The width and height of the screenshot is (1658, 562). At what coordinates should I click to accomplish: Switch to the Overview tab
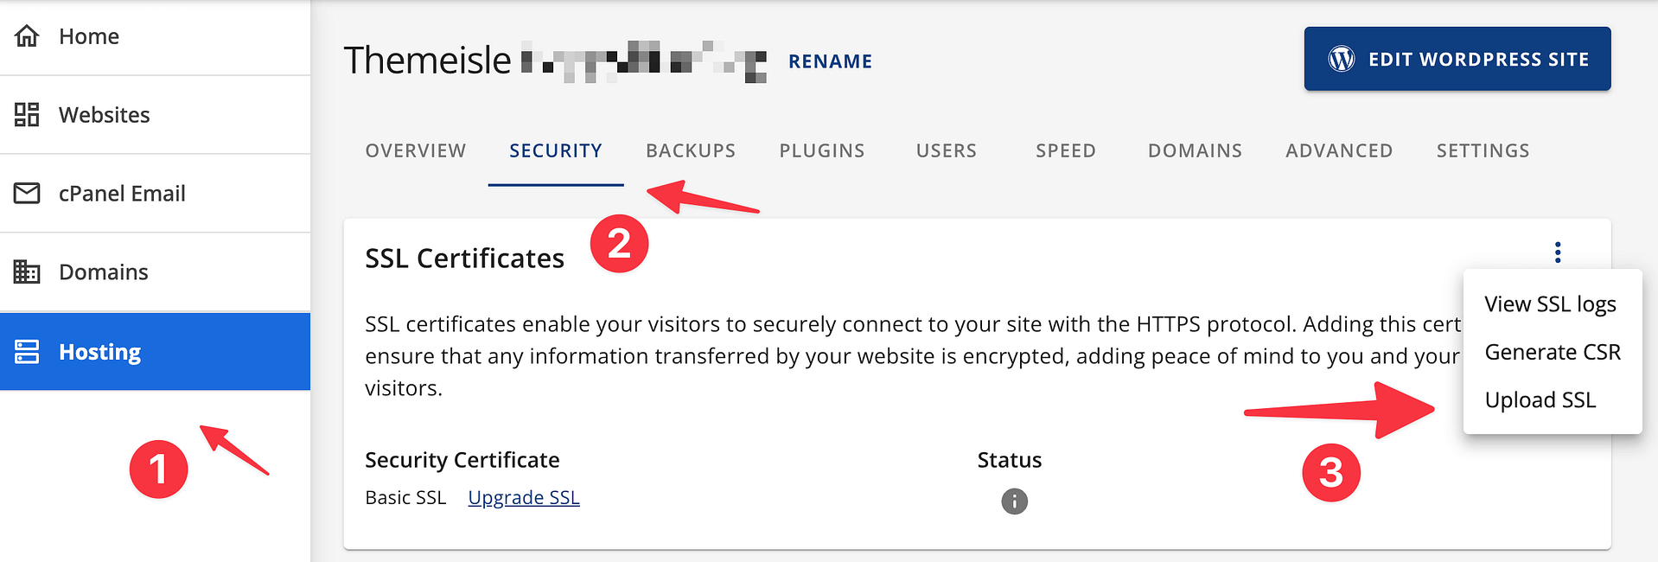point(415,150)
